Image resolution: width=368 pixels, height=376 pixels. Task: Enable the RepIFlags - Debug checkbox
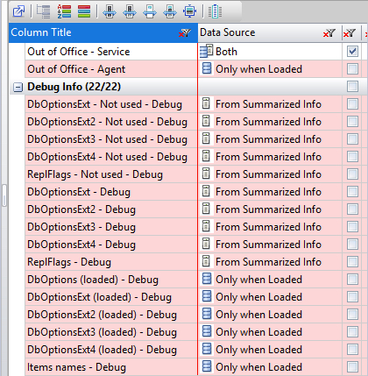pos(352,262)
